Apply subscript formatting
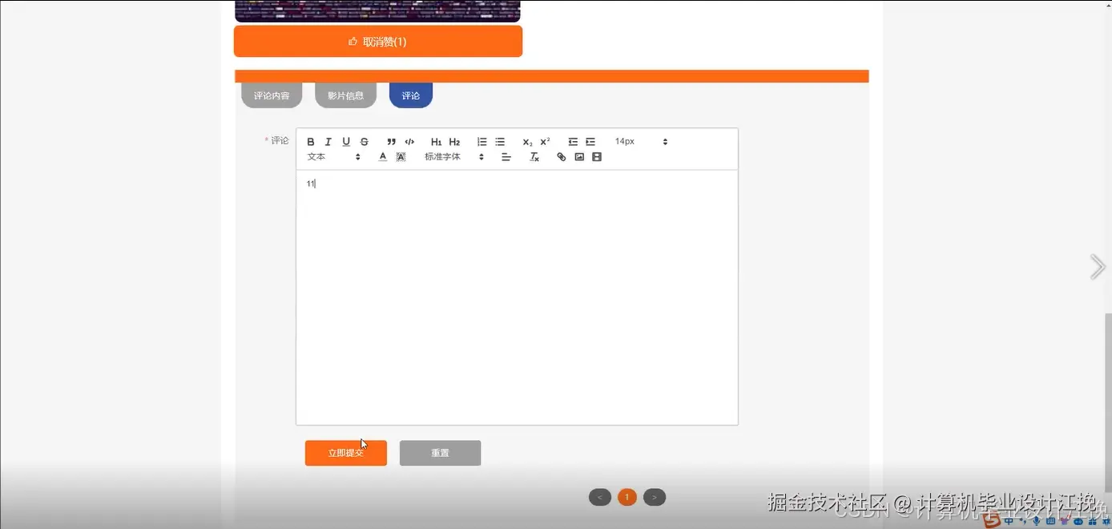Viewport: 1112px width, 529px height. (x=527, y=142)
